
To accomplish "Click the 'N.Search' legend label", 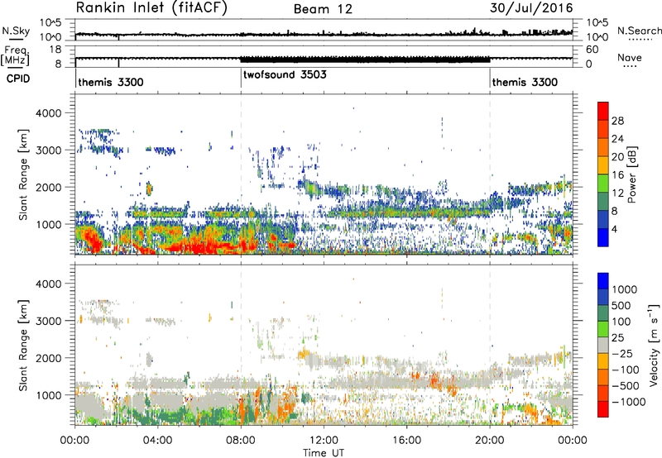I will [x=639, y=31].
